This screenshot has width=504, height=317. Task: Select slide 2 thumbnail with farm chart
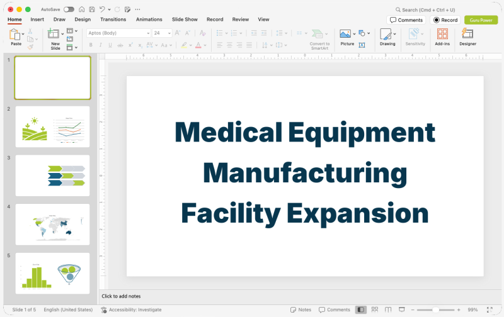tap(52, 126)
